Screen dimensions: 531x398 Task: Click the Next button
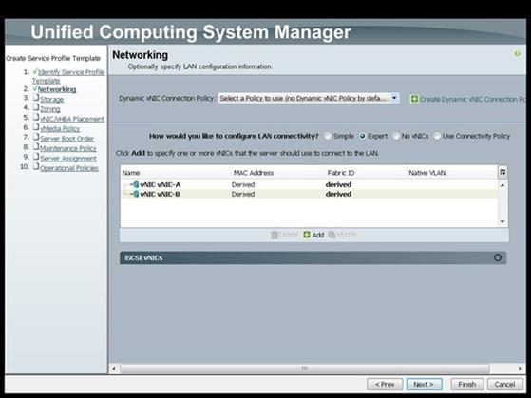424,384
